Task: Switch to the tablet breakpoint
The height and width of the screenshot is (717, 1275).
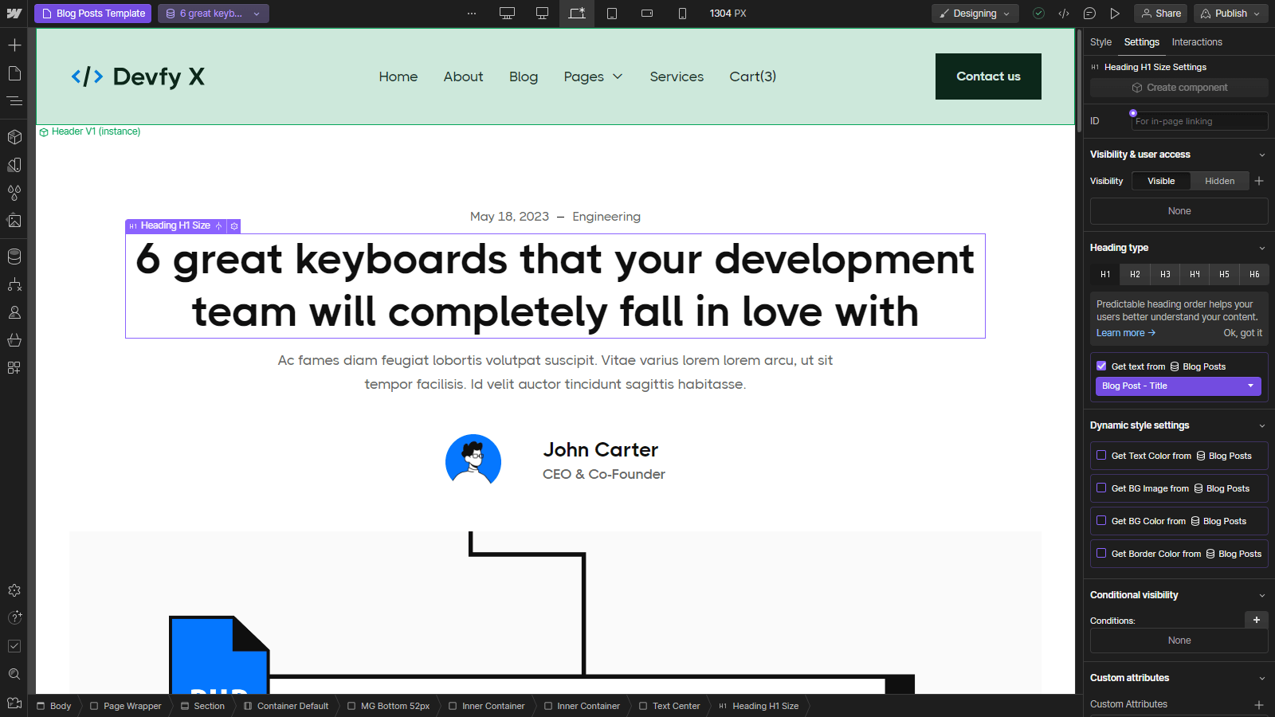Action: click(x=612, y=14)
